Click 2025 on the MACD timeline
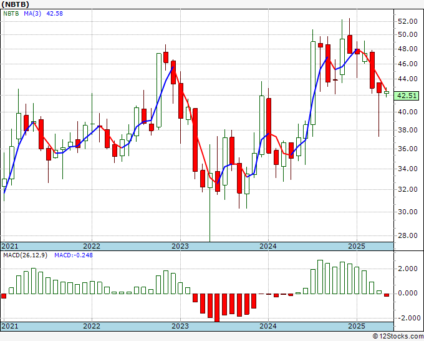424x341 pixels. (x=357, y=326)
